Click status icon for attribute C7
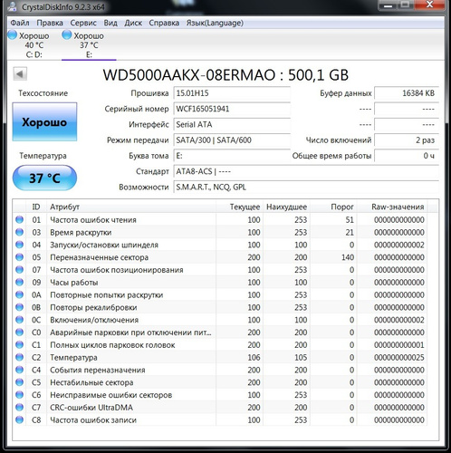 click(20, 408)
